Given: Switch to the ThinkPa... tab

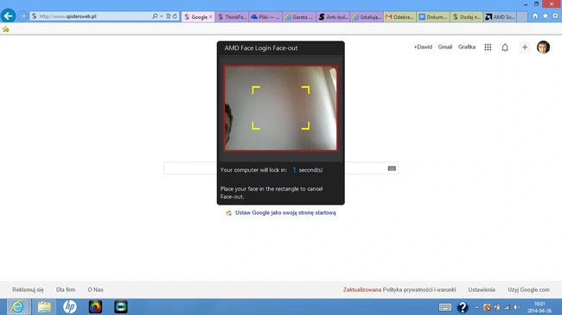Looking at the screenshot, I should [232, 16].
